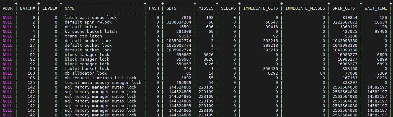Screen dimensions: 393x117
Task: Click GETS value 724
Action: (x=188, y=68)
